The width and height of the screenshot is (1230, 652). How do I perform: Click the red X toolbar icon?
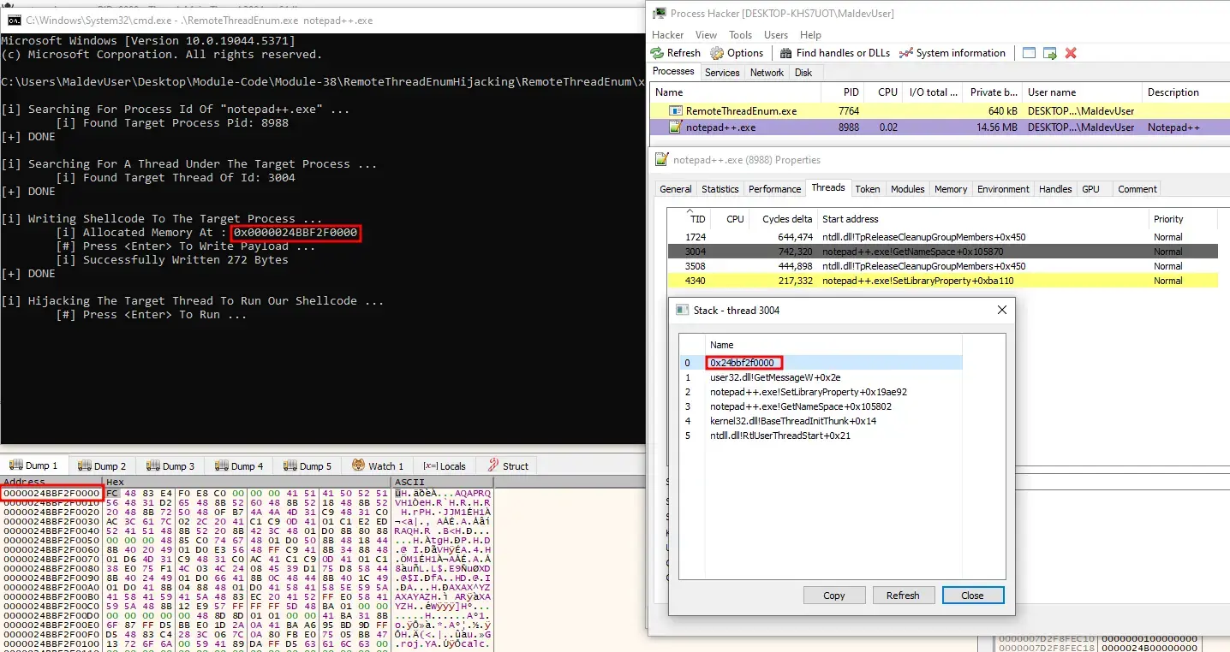[x=1071, y=53]
